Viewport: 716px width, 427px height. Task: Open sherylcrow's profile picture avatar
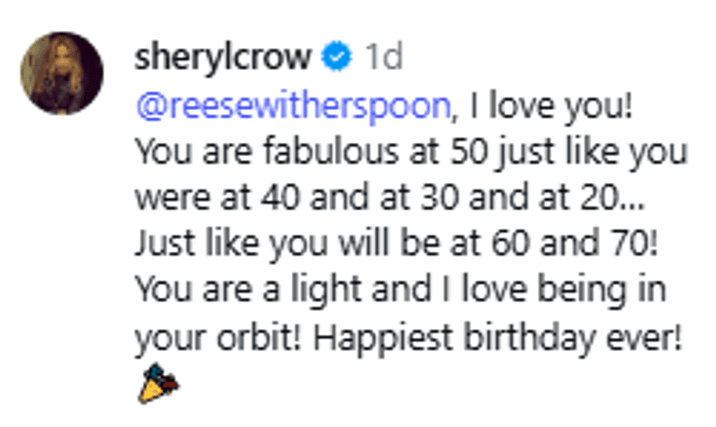tap(61, 73)
